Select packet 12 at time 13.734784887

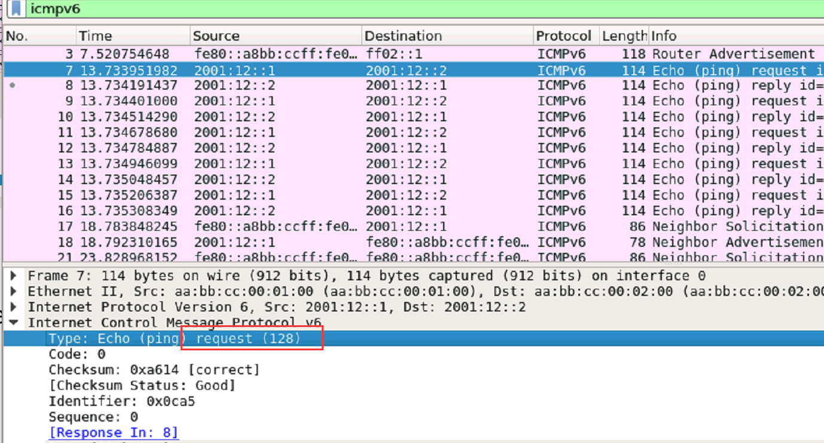coord(414,148)
